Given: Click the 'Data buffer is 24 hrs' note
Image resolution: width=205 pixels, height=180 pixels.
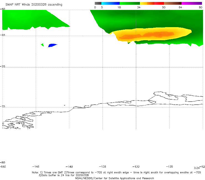Looking at the screenshot, I should (x=64, y=175).
